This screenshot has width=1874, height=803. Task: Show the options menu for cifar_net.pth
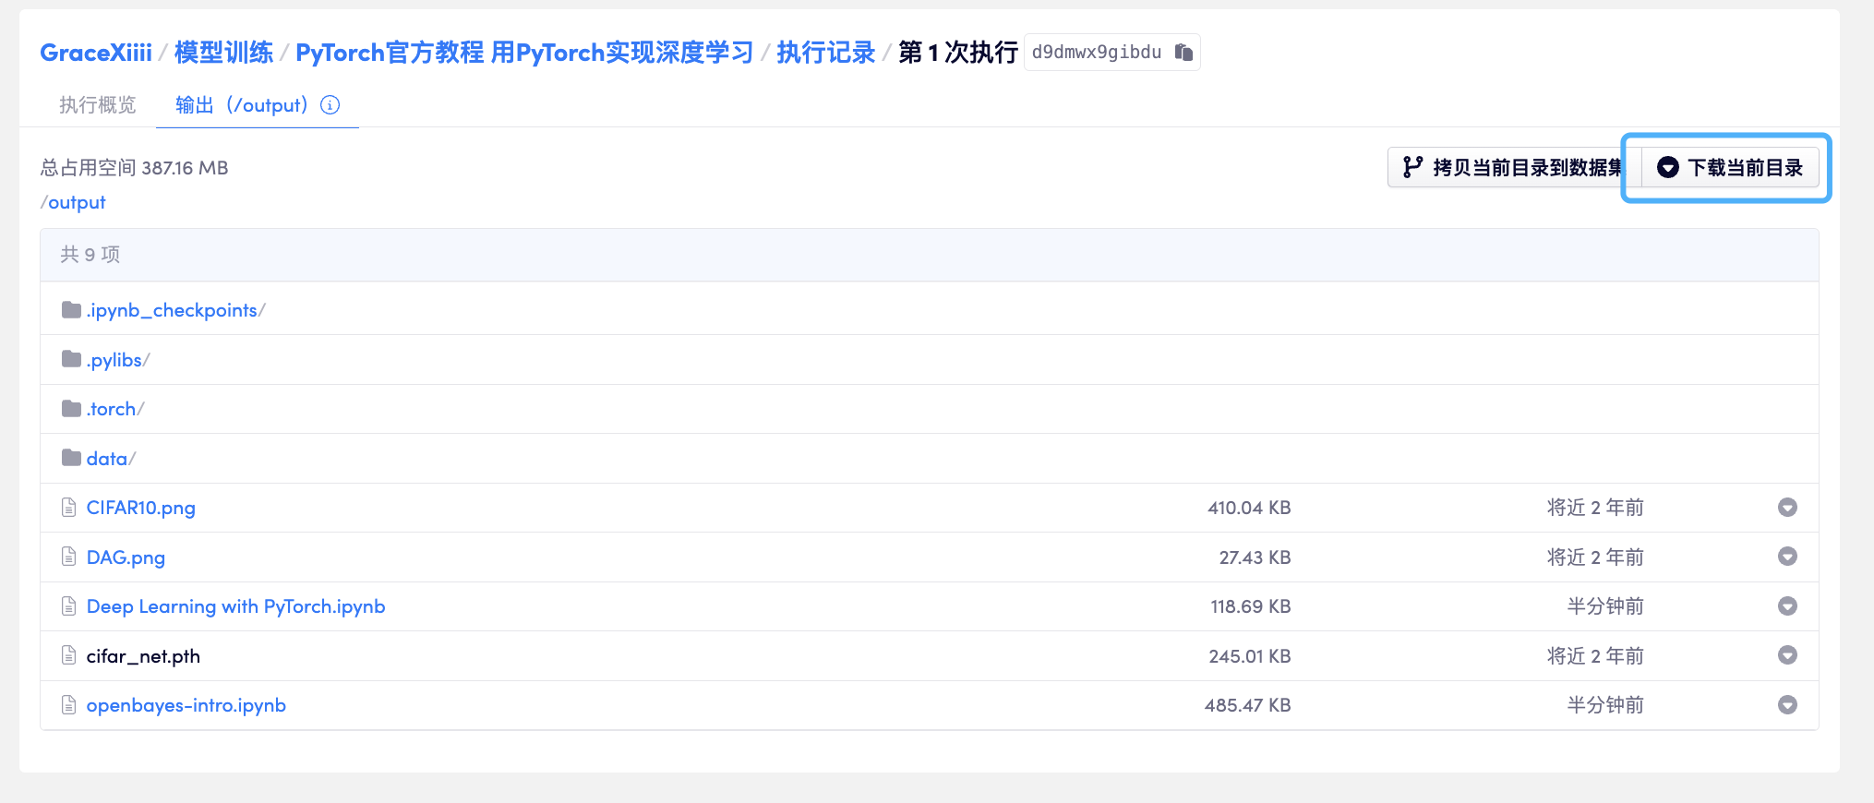tap(1787, 655)
